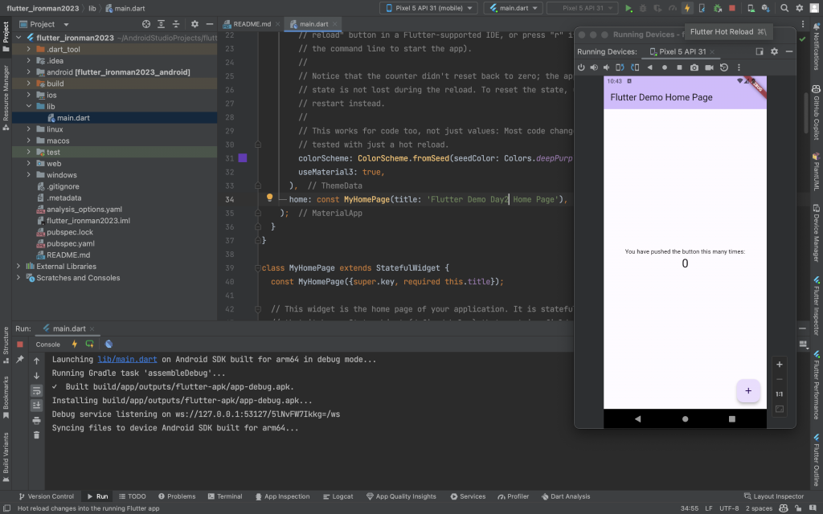Take an emulator screenshot with the camera icon
The height and width of the screenshot is (514, 823).
(694, 67)
